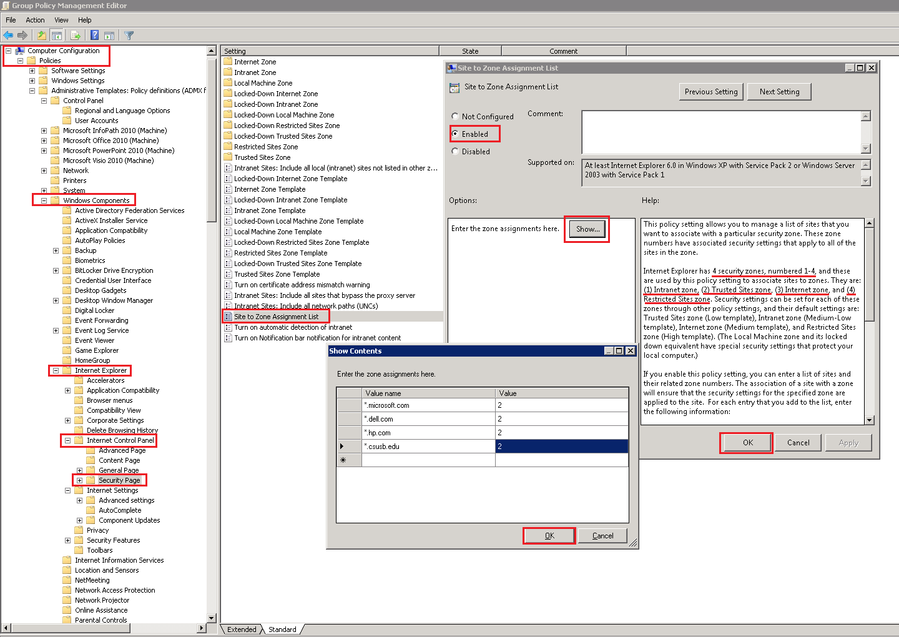
Task: Click the empty Value name input row
Action: point(428,460)
